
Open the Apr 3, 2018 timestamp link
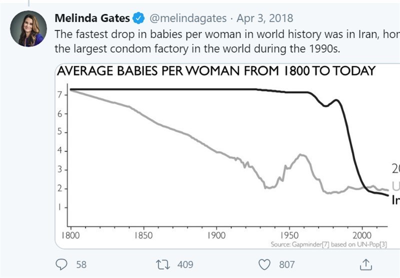(264, 19)
